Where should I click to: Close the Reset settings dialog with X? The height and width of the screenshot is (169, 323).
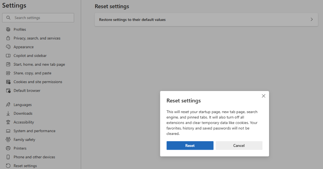click(263, 96)
